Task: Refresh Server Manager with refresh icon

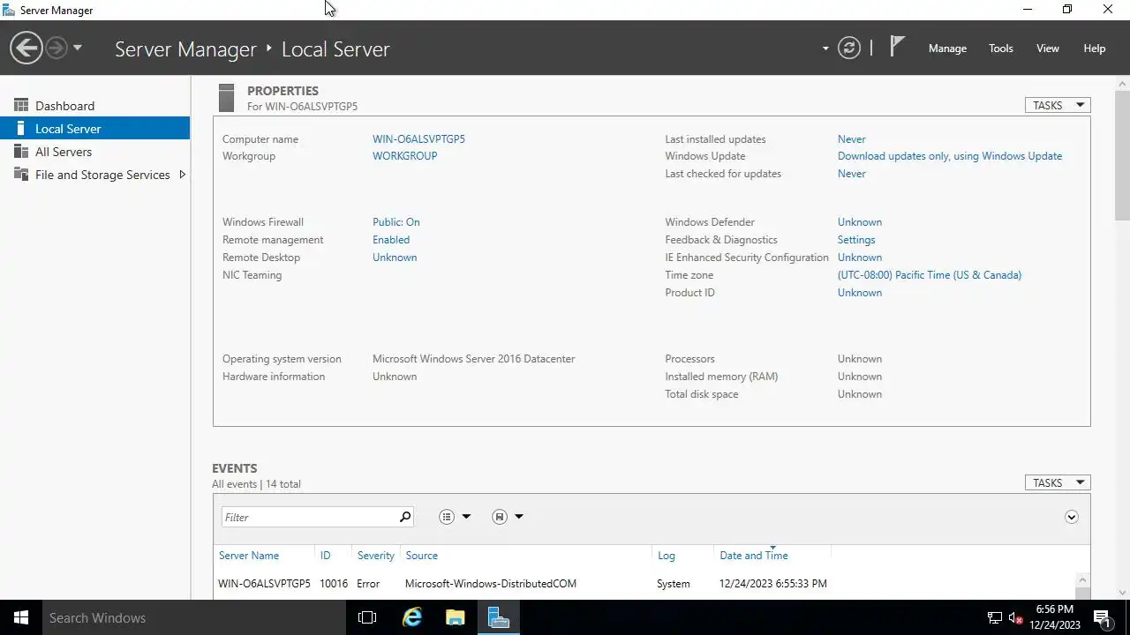Action: pyautogui.click(x=849, y=49)
